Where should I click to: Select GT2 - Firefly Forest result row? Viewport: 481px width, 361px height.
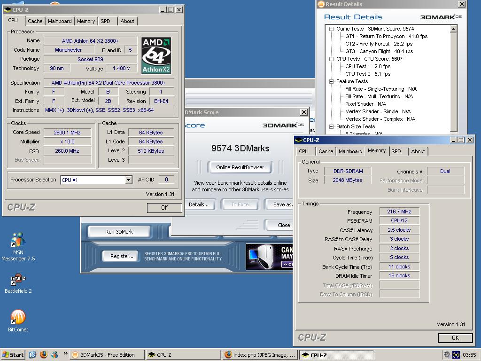pyautogui.click(x=379, y=44)
